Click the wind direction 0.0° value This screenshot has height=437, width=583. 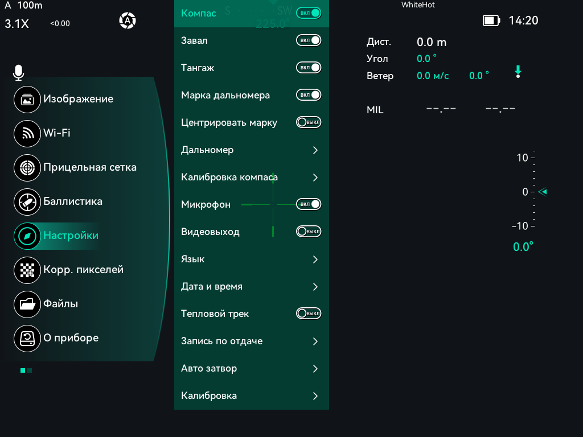tap(479, 76)
